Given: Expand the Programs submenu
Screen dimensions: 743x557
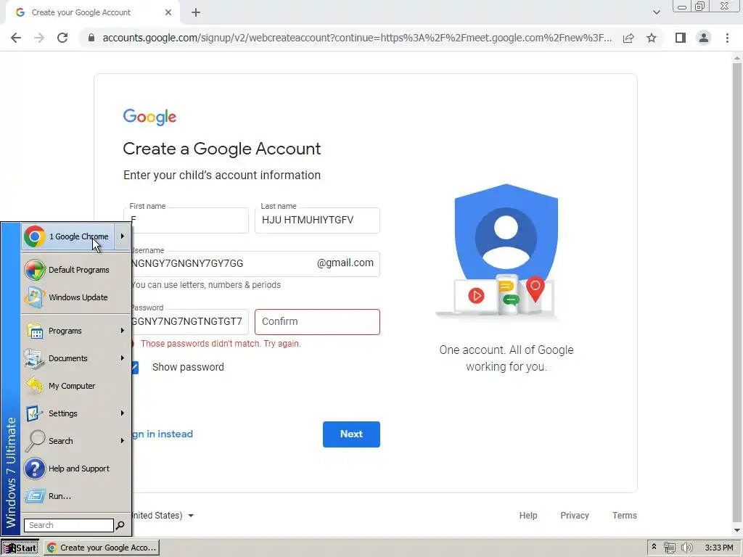Looking at the screenshot, I should (76, 331).
